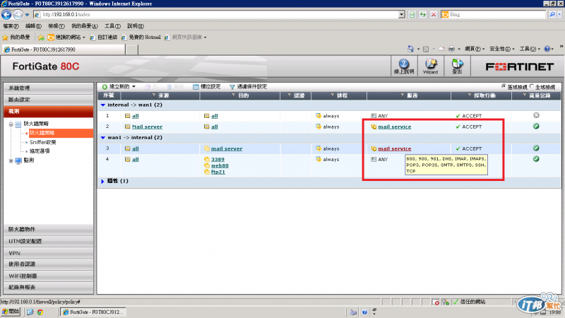Select firewall policy (防火牆策略) sub-item
Screen dimensions: 565x318
coord(42,133)
